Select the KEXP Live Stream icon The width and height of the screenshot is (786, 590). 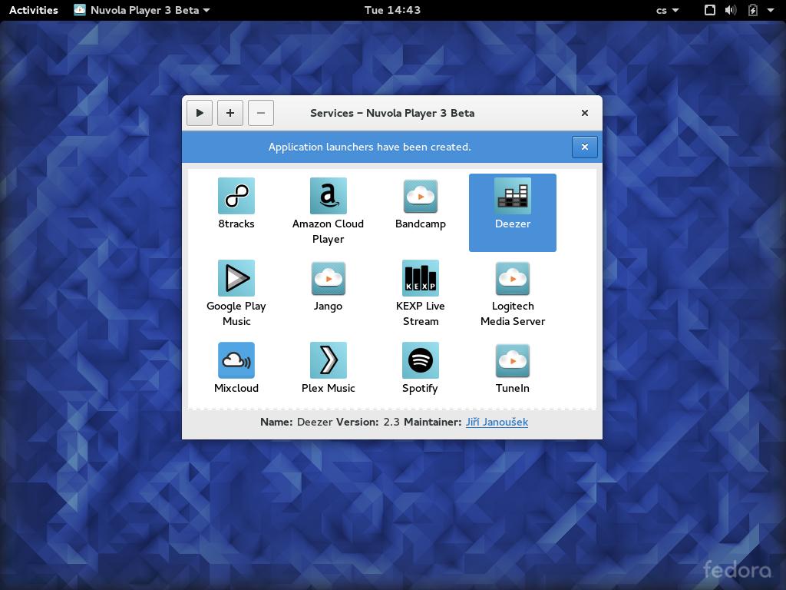coord(421,278)
